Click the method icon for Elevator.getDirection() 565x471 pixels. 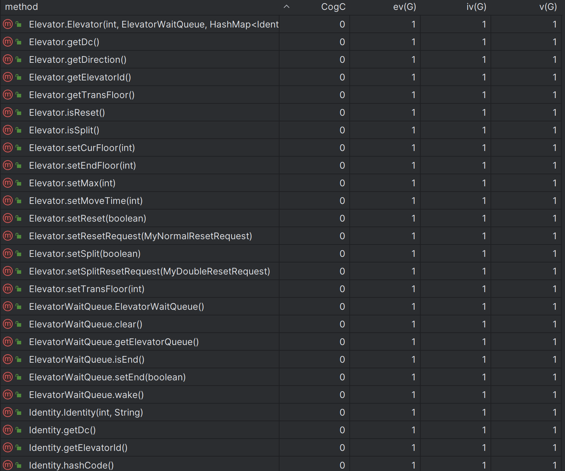tap(8, 59)
